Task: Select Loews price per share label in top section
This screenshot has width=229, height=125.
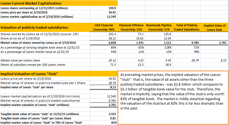Action: pyautogui.click(x=24, y=12)
